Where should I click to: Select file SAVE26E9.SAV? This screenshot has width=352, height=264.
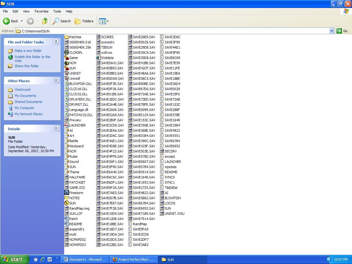click(142, 37)
